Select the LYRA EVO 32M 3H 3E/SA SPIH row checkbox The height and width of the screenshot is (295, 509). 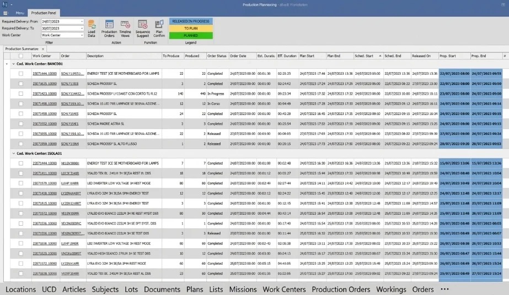click(x=21, y=193)
